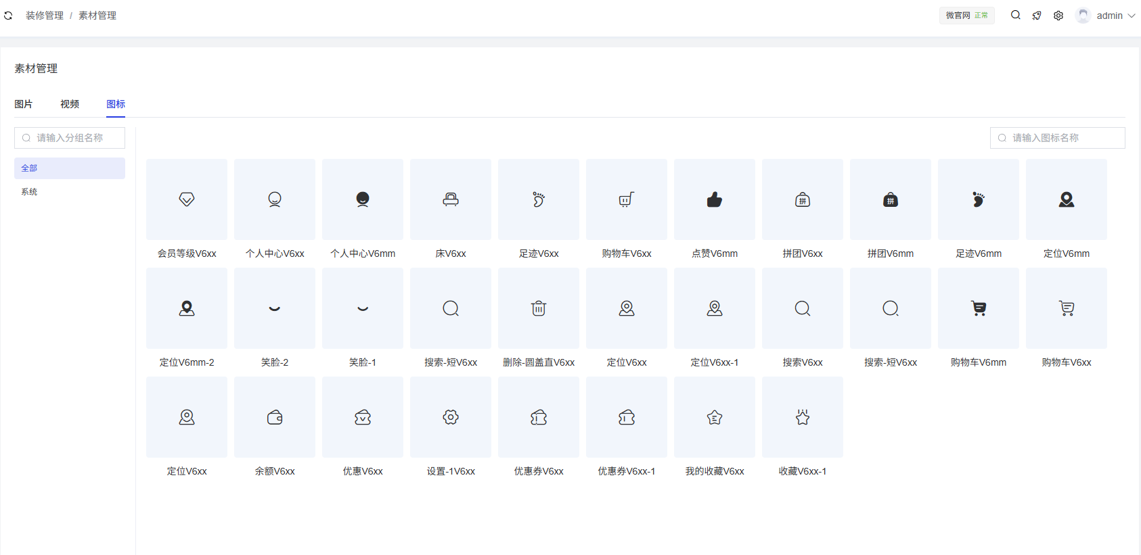Screen dimensions: 1141x555
Task: Open the search icon in top bar
Action: pos(1015,15)
